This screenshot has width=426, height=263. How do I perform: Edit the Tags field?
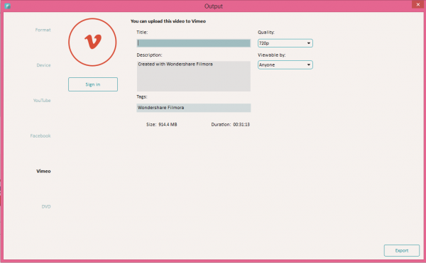click(x=193, y=108)
